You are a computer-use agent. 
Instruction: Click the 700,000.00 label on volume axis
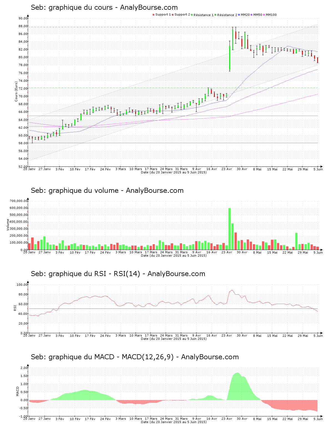(19, 201)
